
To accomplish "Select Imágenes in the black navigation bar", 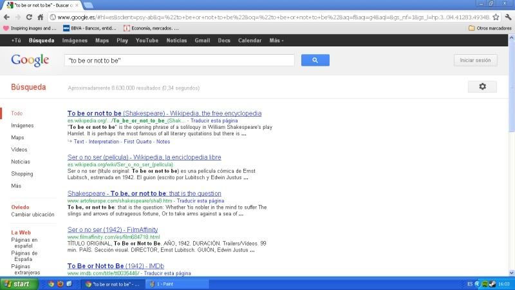I will tap(75, 41).
